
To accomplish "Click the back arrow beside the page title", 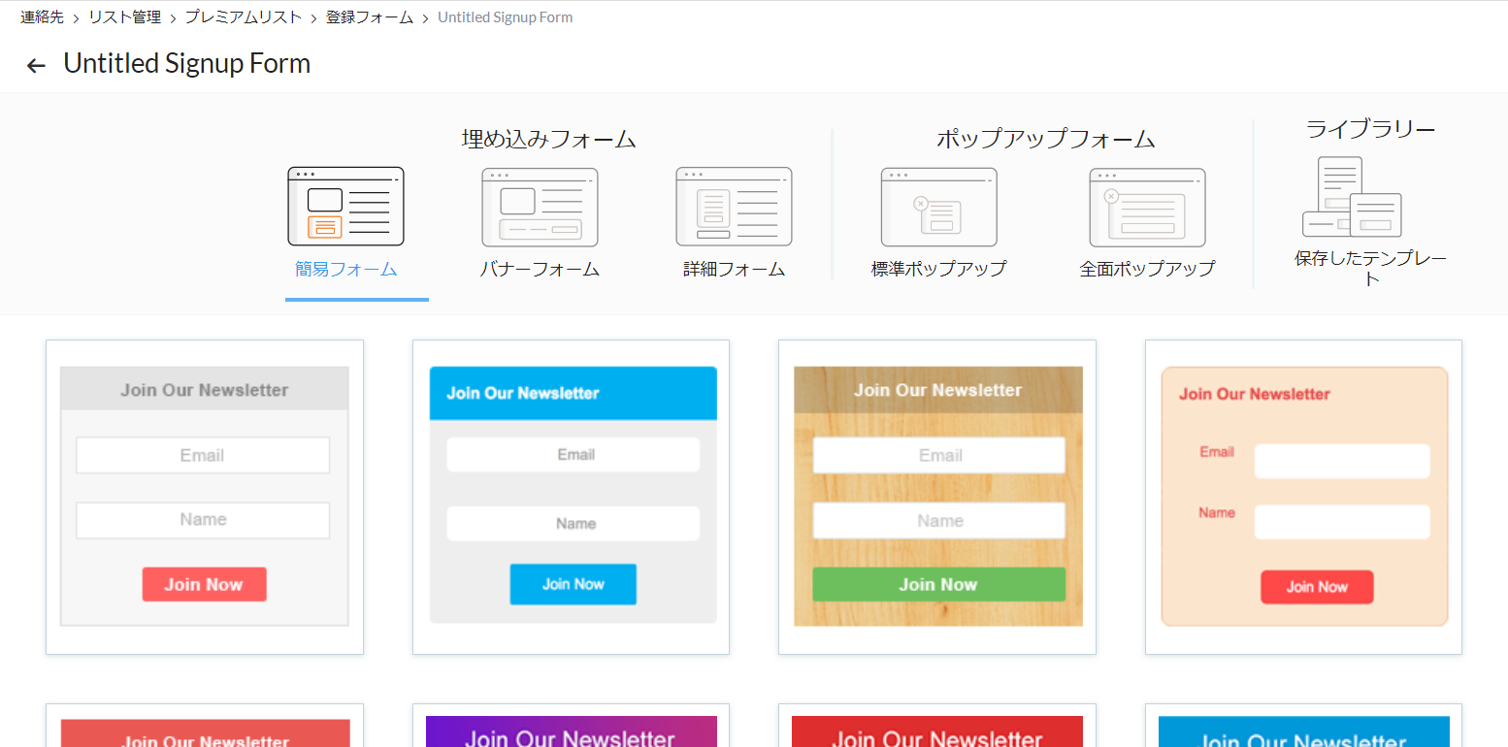I will (36, 66).
